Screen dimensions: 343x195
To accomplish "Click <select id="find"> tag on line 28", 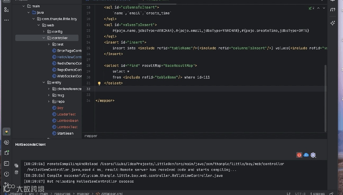I will [x=150, y=66].
